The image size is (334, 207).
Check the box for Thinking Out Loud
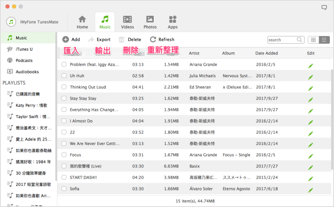pos(64,87)
